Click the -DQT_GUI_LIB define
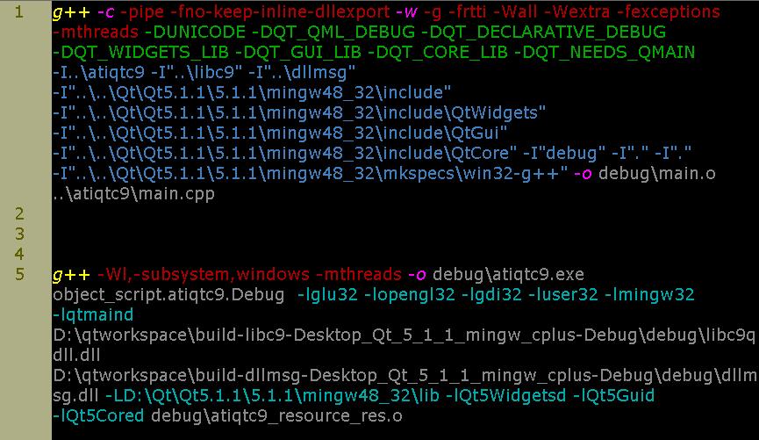 298,53
